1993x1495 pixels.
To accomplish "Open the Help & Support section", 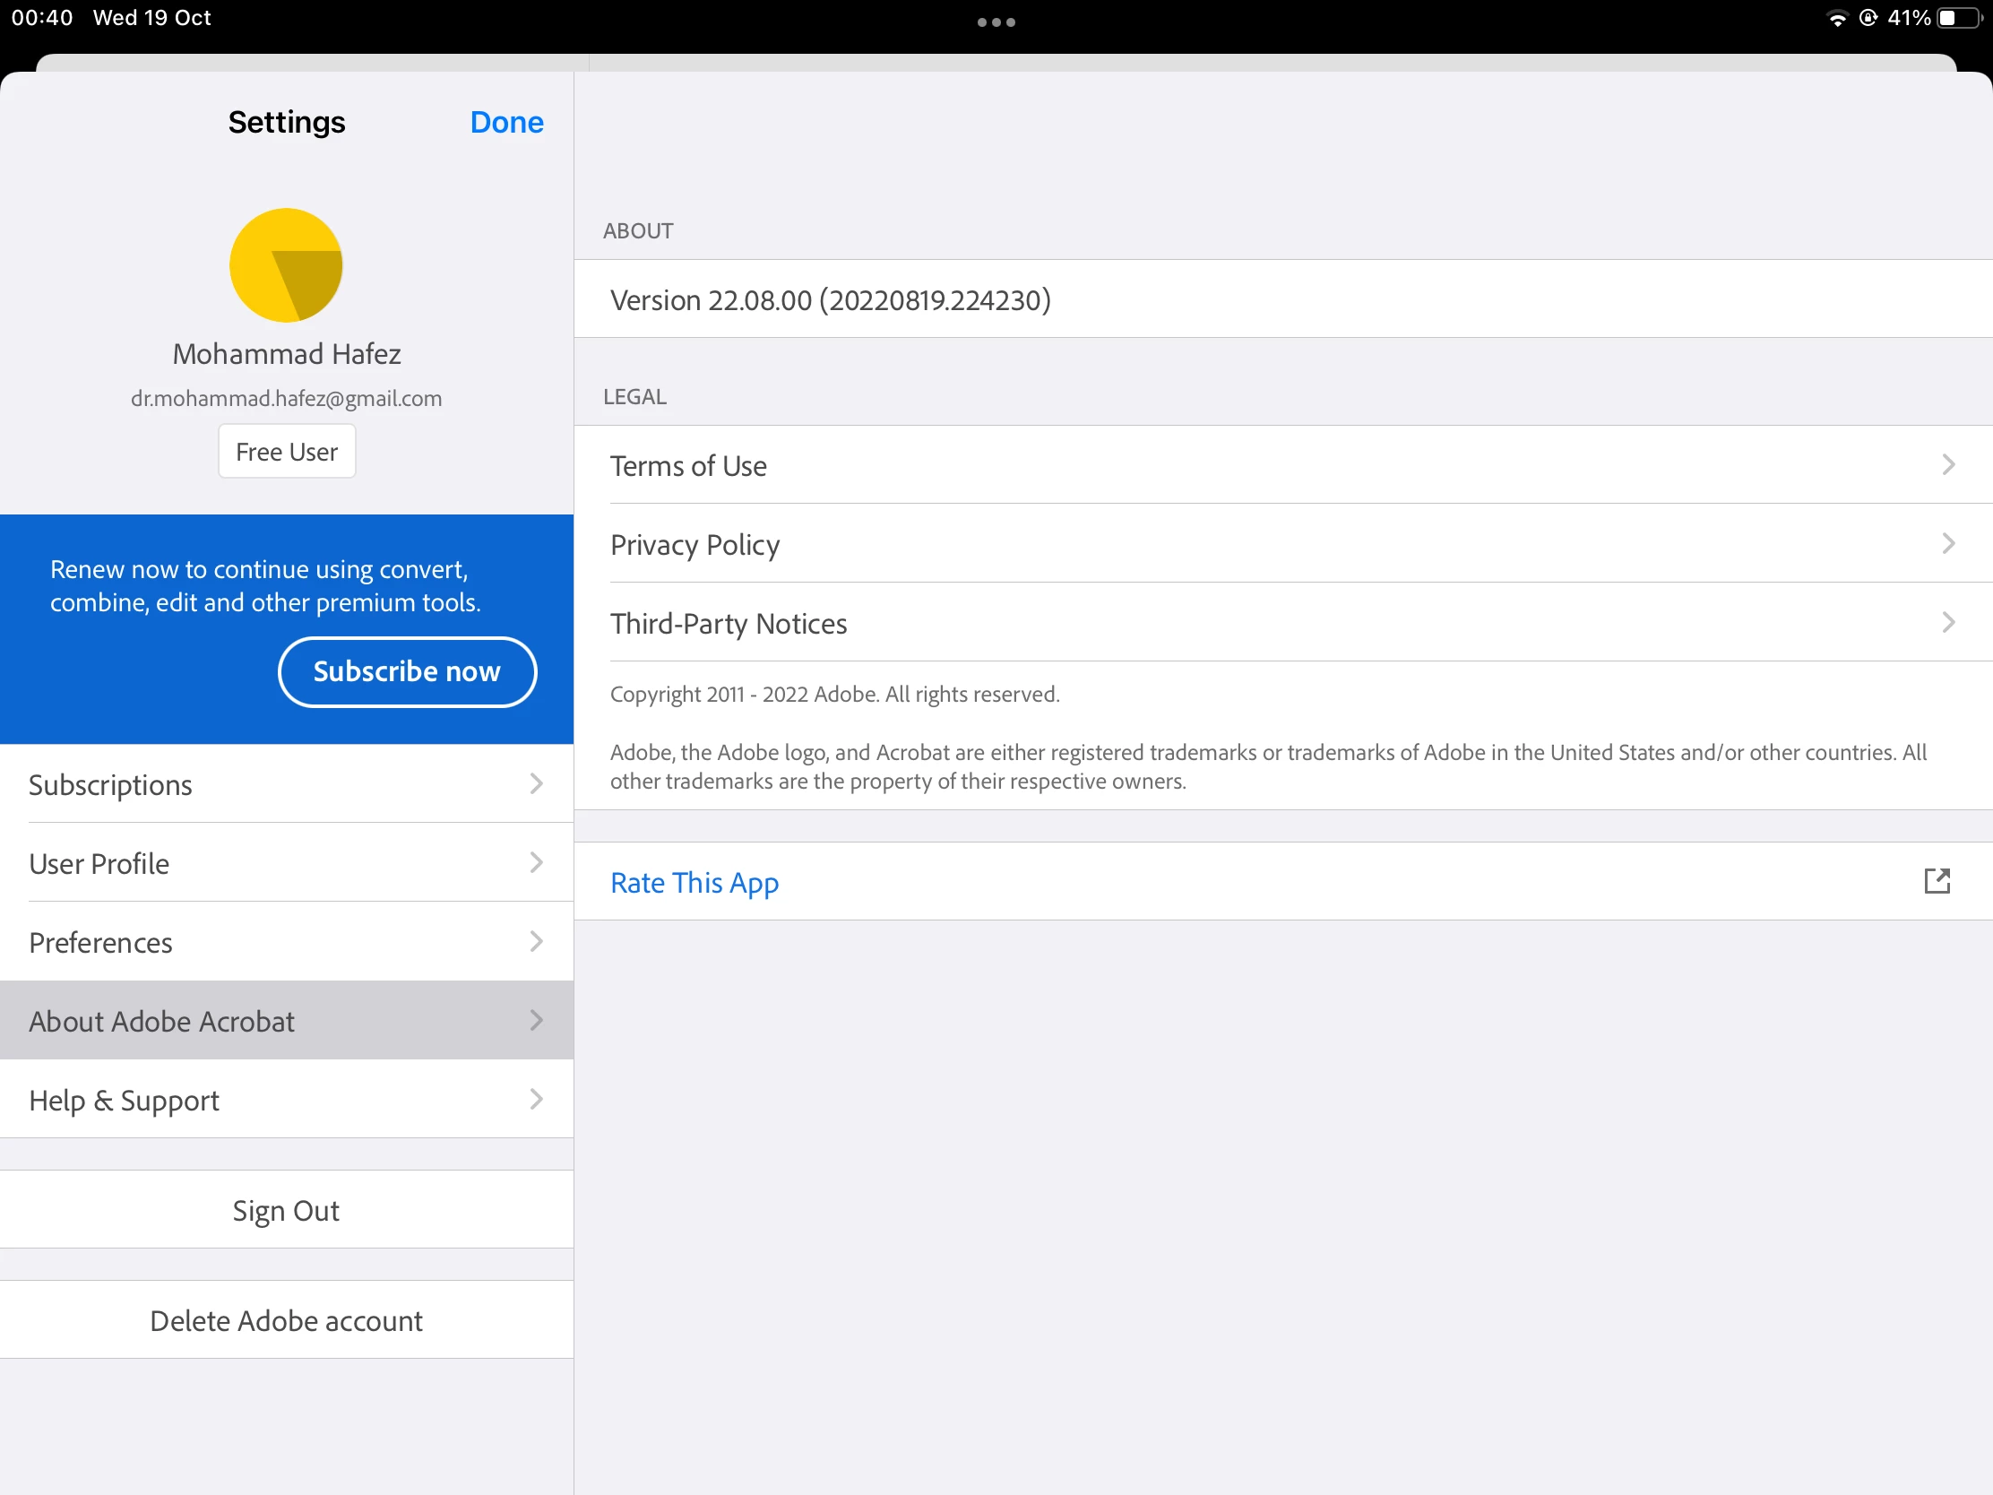I will pos(286,1100).
